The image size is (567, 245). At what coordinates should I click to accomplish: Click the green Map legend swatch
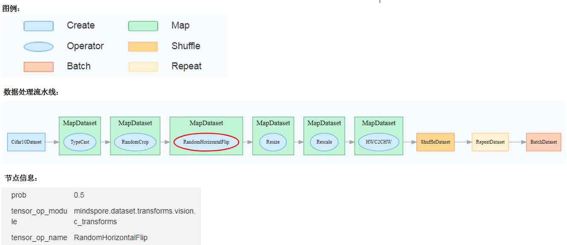tap(143, 26)
